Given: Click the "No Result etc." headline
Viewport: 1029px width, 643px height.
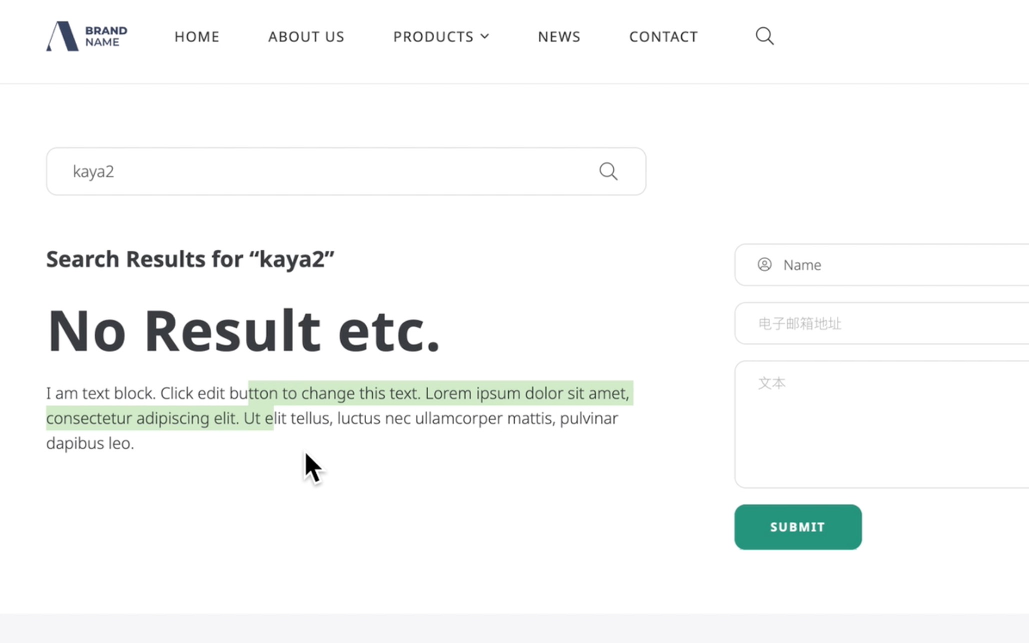Looking at the screenshot, I should [x=243, y=331].
